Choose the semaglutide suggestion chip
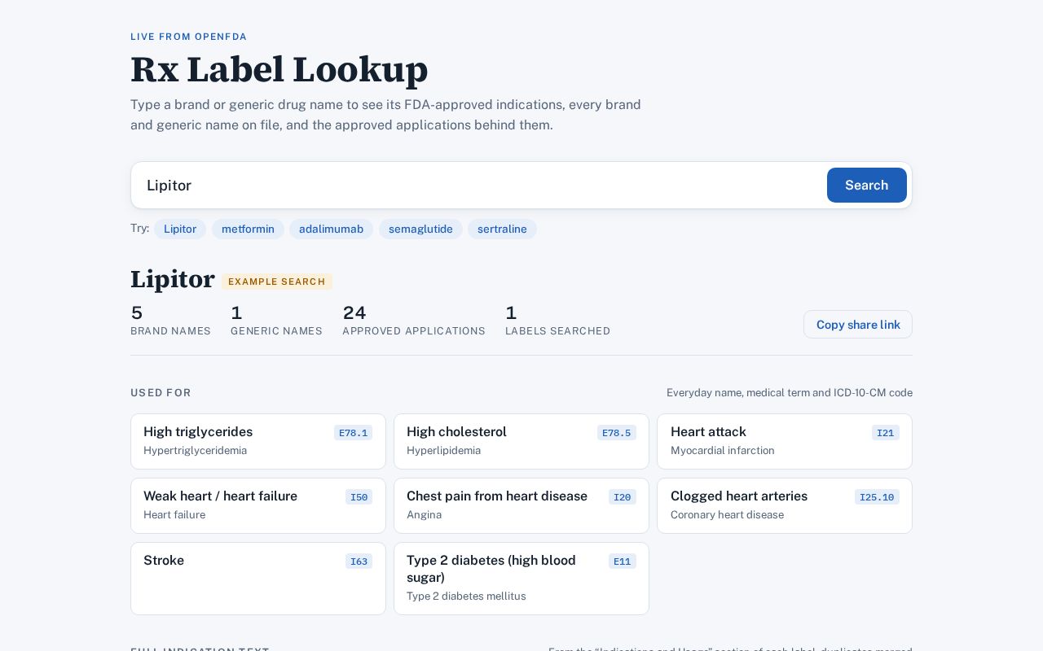Screen dimensions: 1043x651 tap(420, 229)
